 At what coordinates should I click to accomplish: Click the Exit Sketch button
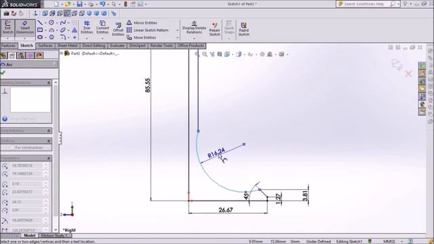(x=7, y=27)
